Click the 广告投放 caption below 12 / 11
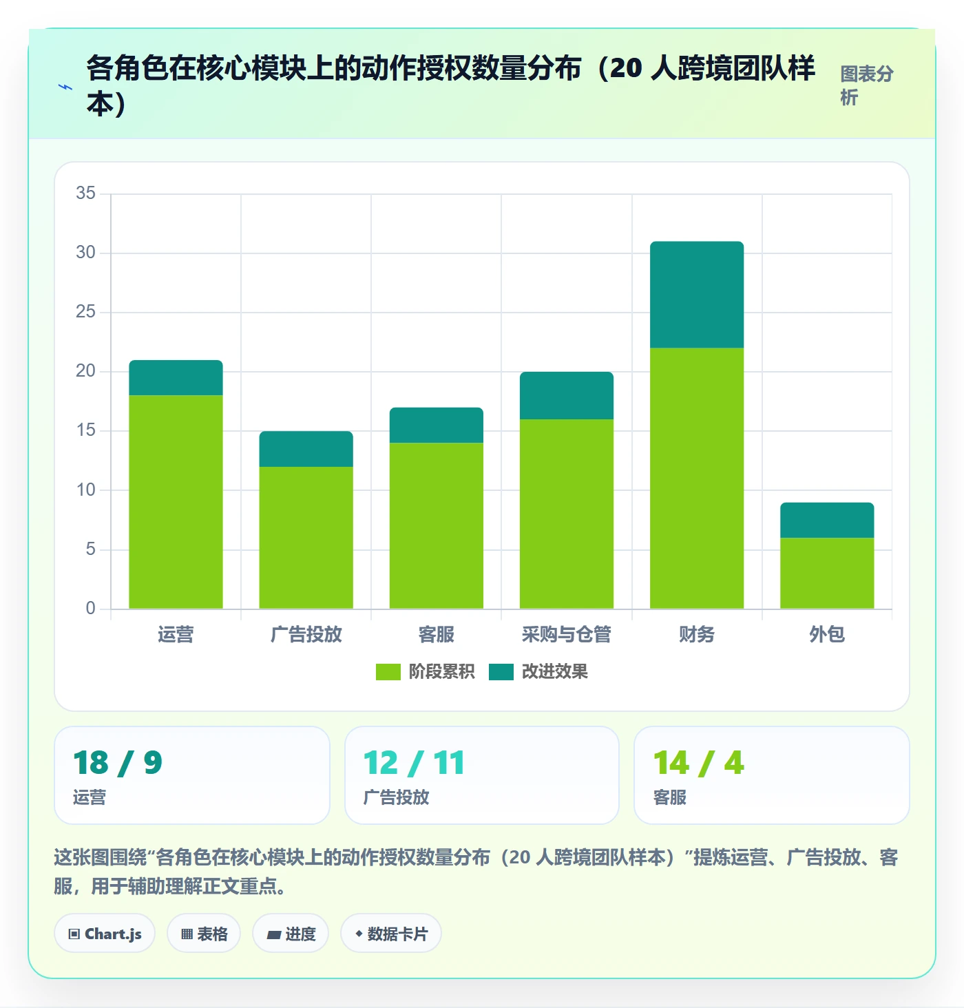964x1008 pixels. pos(396,797)
